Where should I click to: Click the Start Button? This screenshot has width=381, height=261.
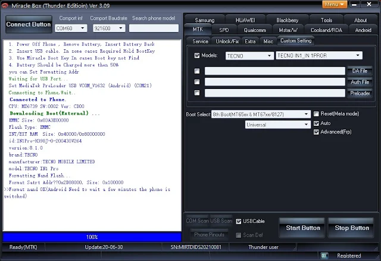click(303, 228)
